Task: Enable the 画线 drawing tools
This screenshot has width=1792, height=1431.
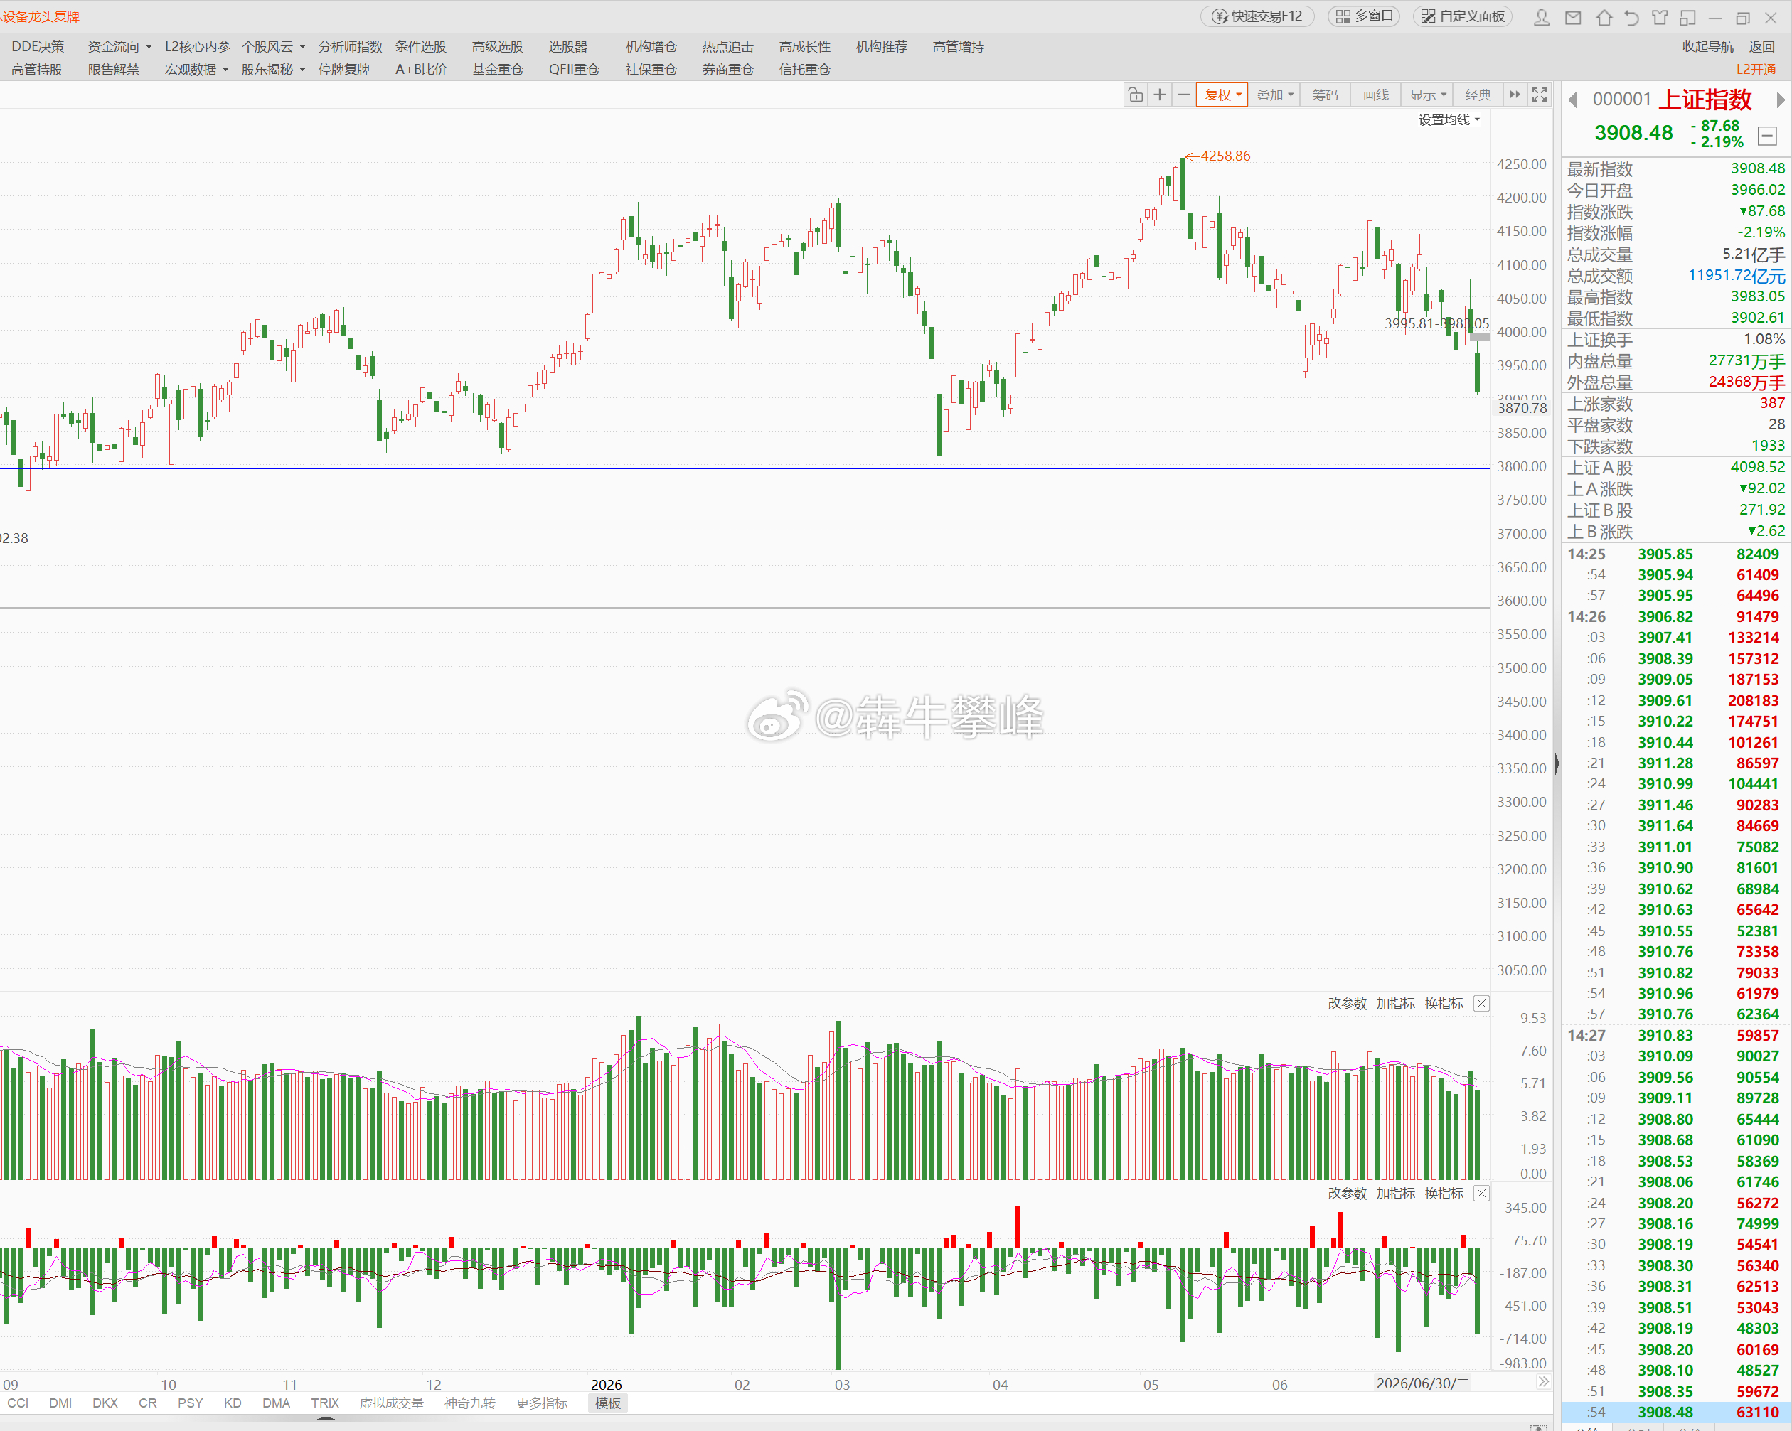Action: click(1375, 95)
